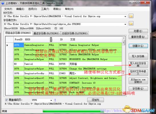Image resolution: width=156 pixels, height=114 pixels.
Task: Click the row selector arrow of first row
Action: point(7,45)
